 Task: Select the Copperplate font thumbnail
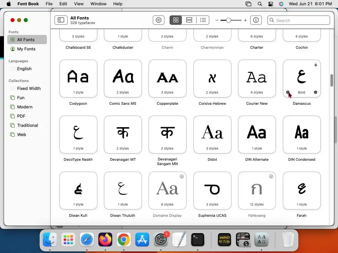(167, 78)
